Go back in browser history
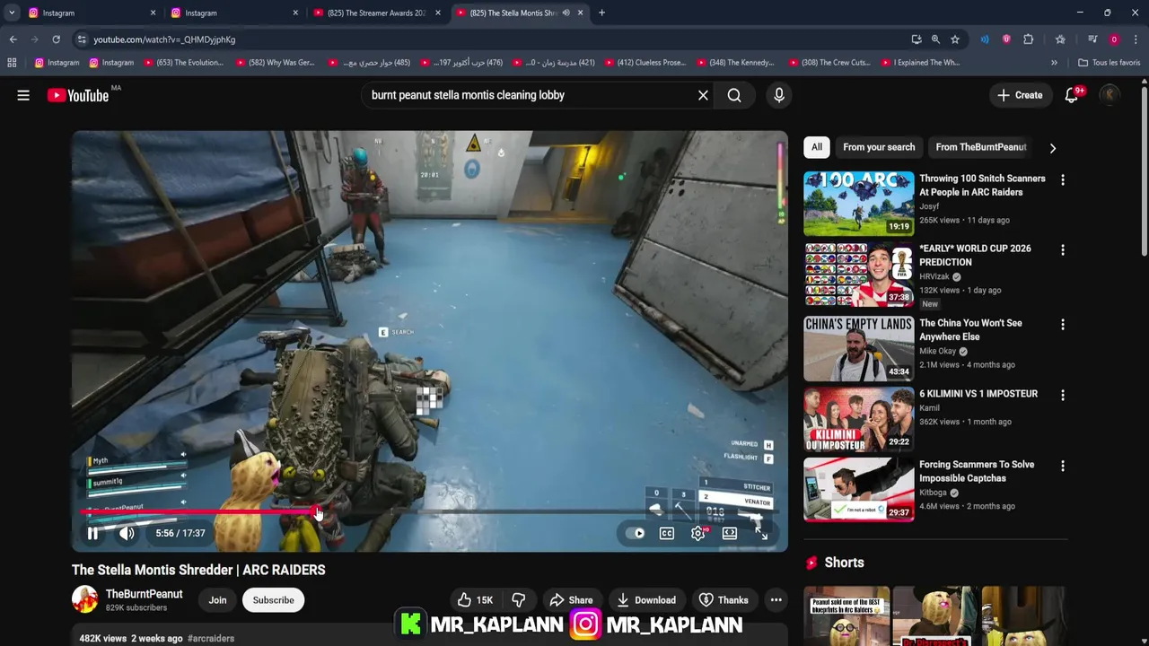Viewport: 1149px width, 646px height. pos(13,39)
